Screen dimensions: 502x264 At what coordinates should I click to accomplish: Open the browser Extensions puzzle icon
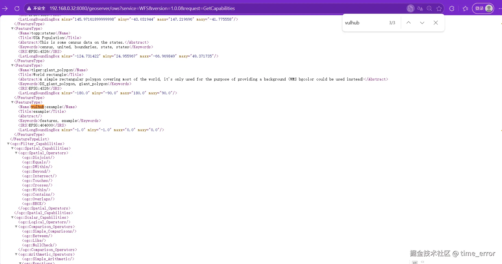tap(452, 8)
